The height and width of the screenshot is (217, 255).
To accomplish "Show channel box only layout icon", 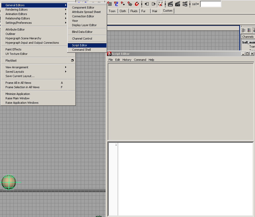I will click(x=243, y=30).
